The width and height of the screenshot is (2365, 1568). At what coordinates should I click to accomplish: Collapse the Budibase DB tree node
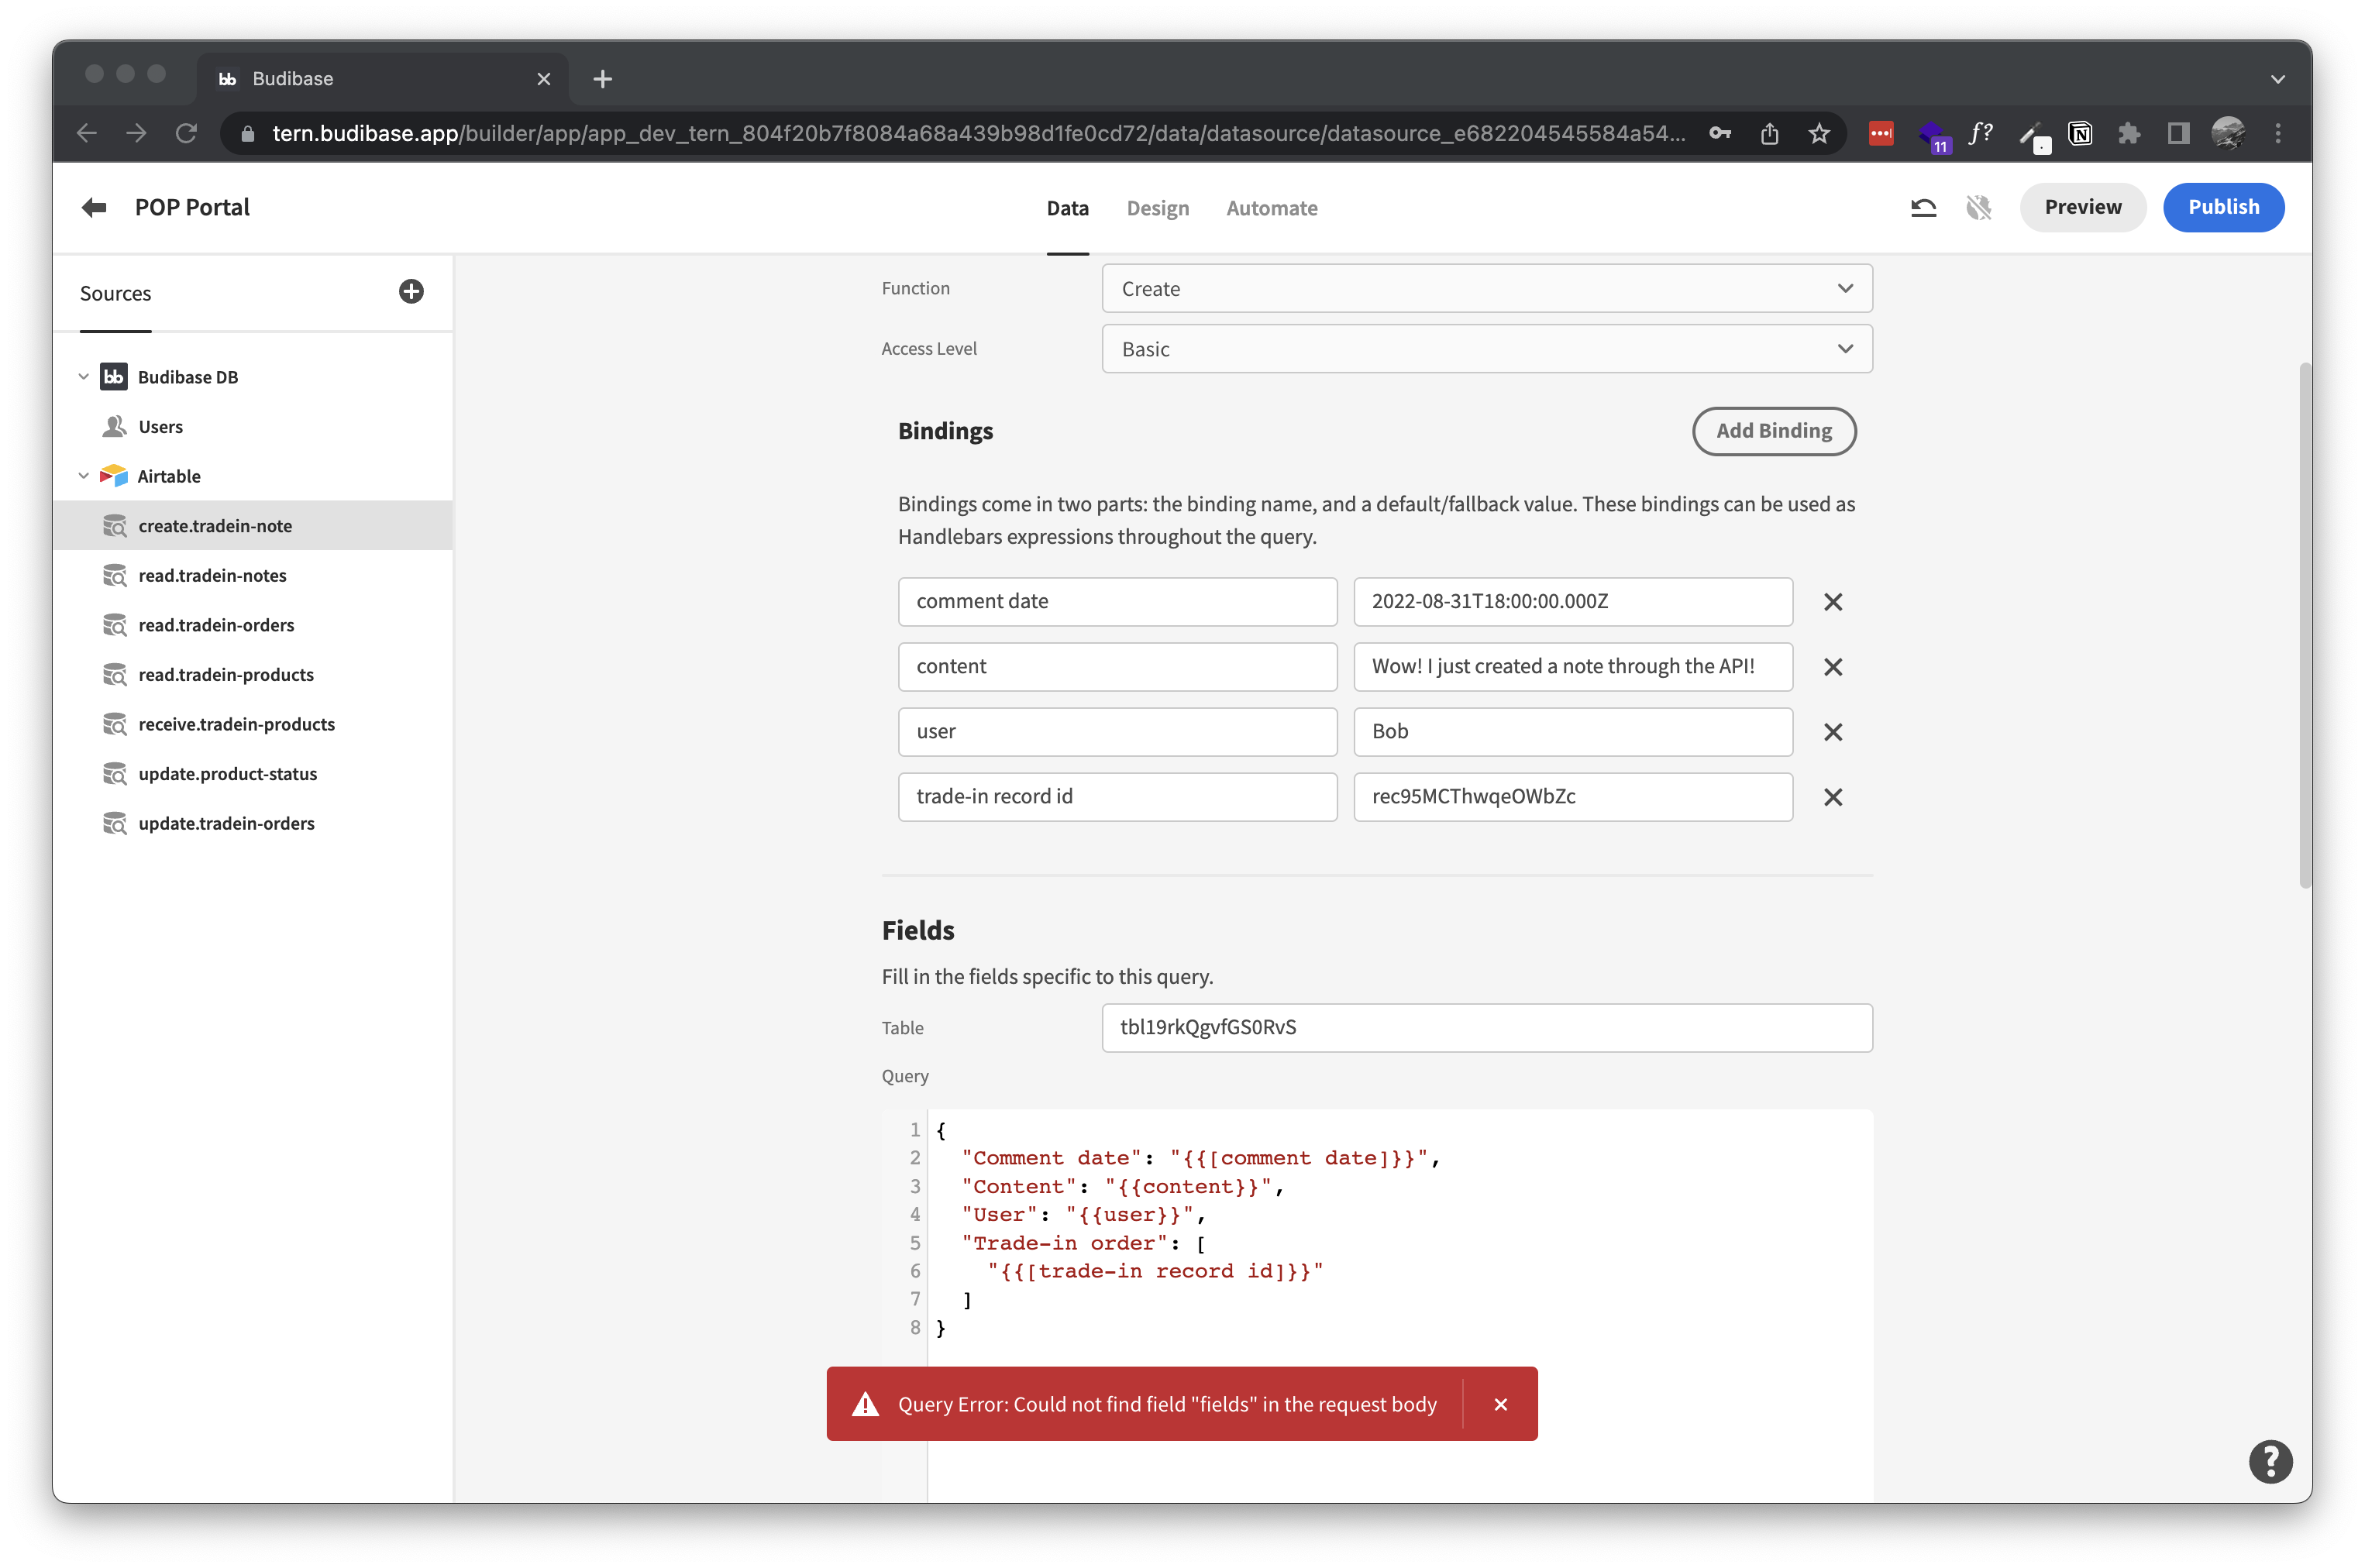tap(84, 377)
